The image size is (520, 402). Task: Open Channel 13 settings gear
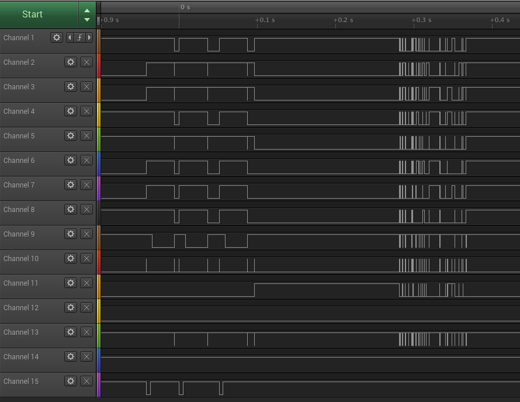71,332
